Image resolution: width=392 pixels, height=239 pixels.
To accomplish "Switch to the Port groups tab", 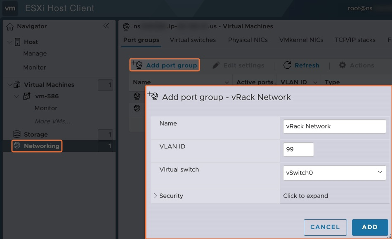I will [x=141, y=40].
